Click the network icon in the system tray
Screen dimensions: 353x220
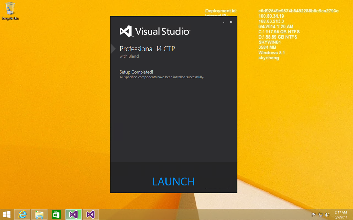tap(320, 215)
